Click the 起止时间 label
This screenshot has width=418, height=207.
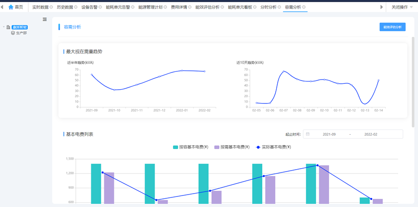coord(293,135)
